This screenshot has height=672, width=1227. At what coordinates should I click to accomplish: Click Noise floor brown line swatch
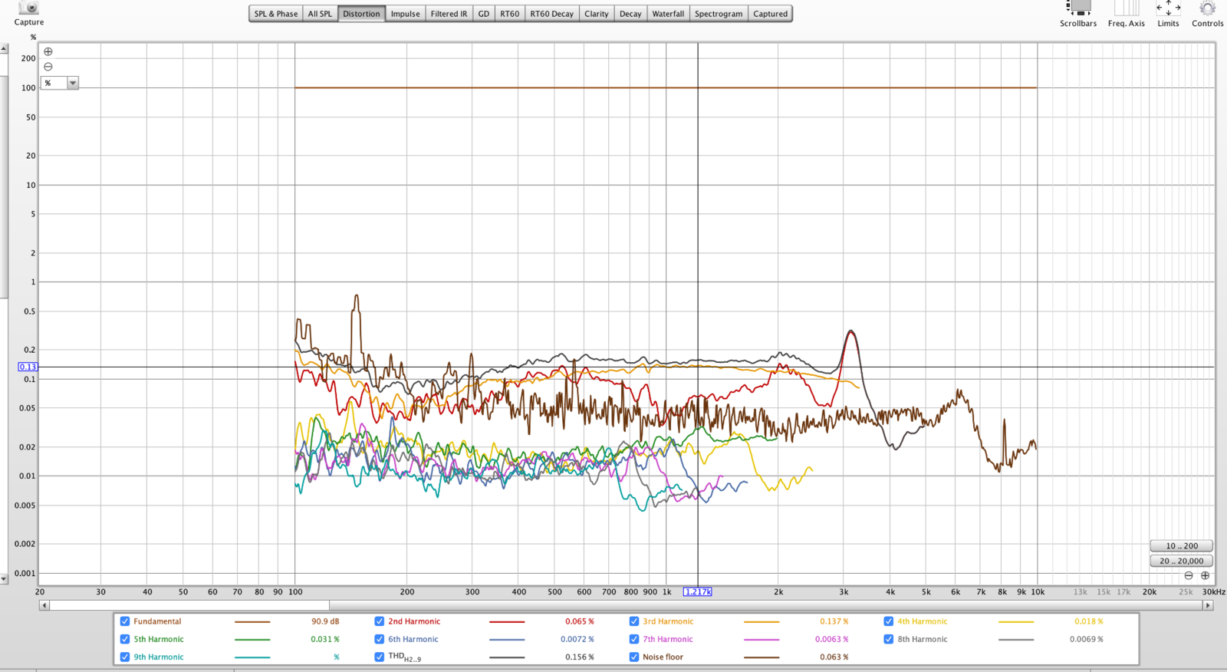click(x=762, y=657)
